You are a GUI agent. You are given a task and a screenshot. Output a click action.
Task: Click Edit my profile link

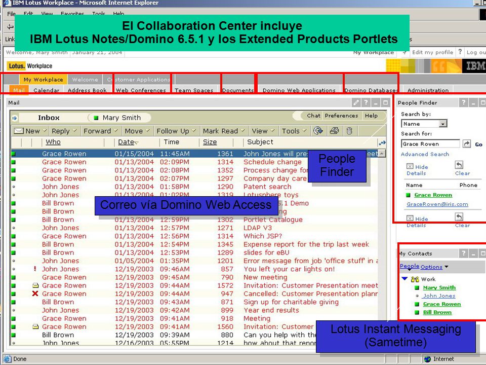click(433, 52)
